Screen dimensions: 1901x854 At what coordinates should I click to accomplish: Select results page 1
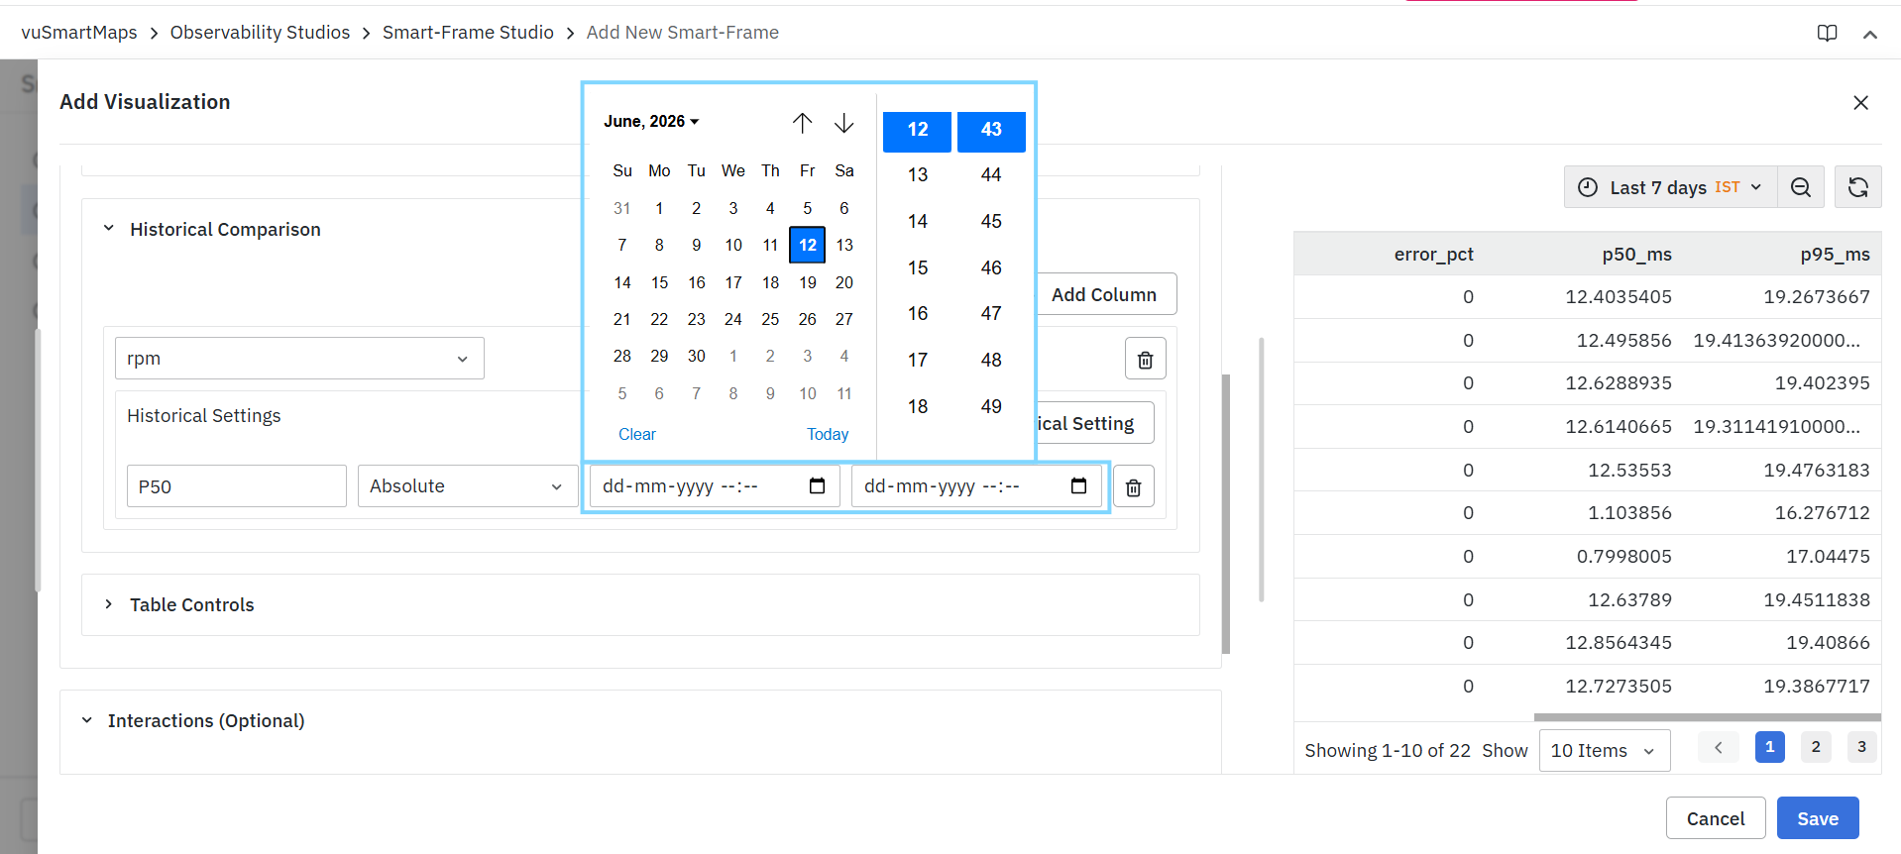(x=1770, y=747)
